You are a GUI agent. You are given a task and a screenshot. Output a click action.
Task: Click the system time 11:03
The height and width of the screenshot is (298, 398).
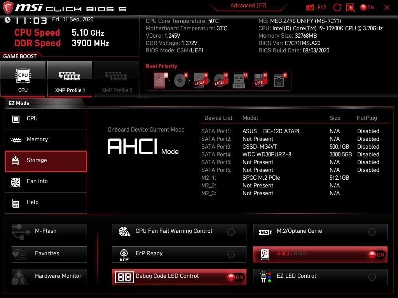point(31,21)
